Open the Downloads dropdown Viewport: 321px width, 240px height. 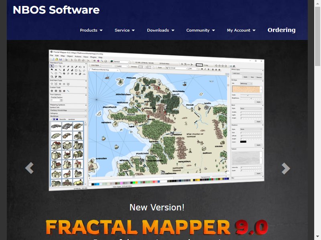tap(160, 30)
